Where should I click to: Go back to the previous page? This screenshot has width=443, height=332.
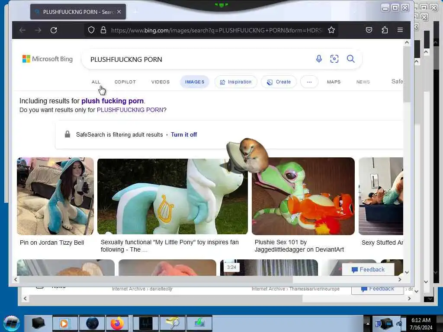(22, 30)
